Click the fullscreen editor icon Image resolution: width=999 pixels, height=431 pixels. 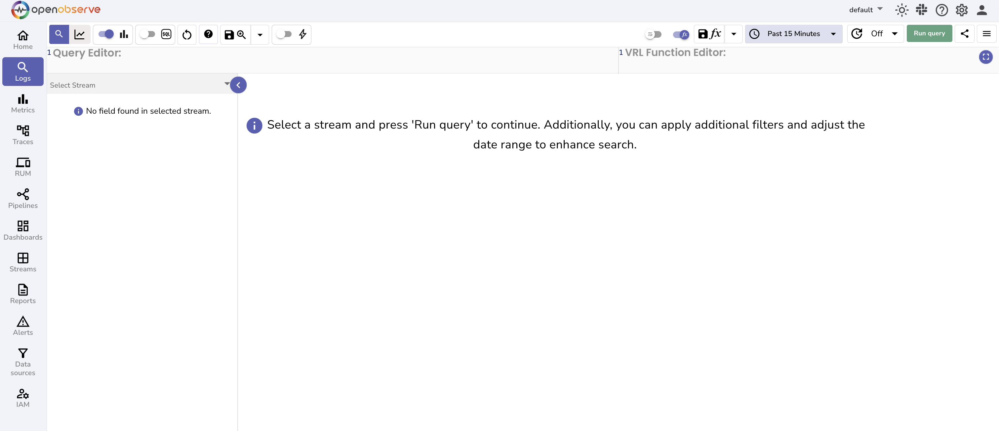[985, 57]
